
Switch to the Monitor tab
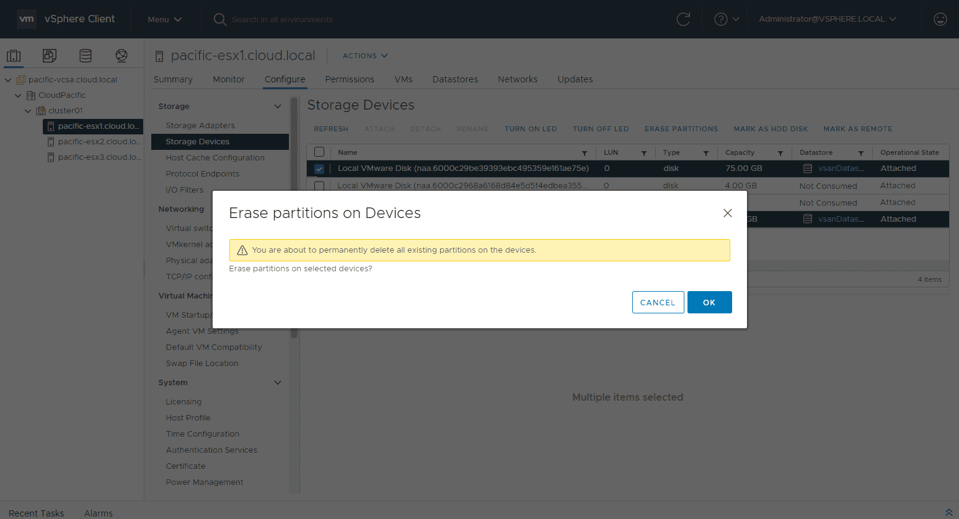click(x=228, y=79)
